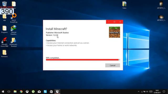Close the Install Minecraft window
Image resolution: width=168 pixels, height=94 pixels.
pos(120,22)
